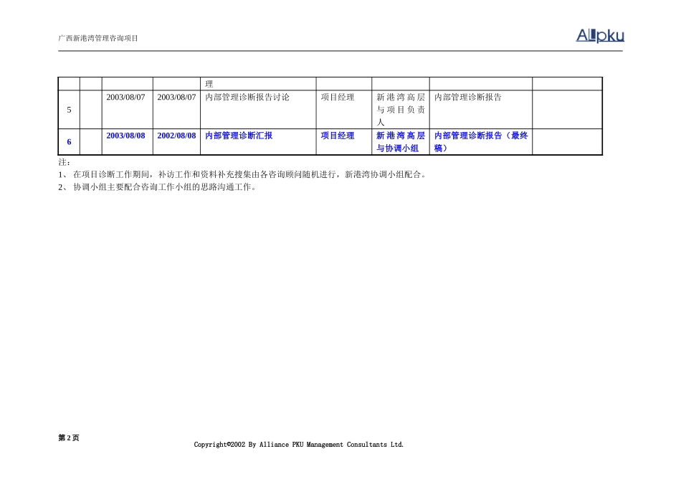Select blue cell 新港湾高层与协调小组
The height and width of the screenshot is (482, 681).
point(401,142)
